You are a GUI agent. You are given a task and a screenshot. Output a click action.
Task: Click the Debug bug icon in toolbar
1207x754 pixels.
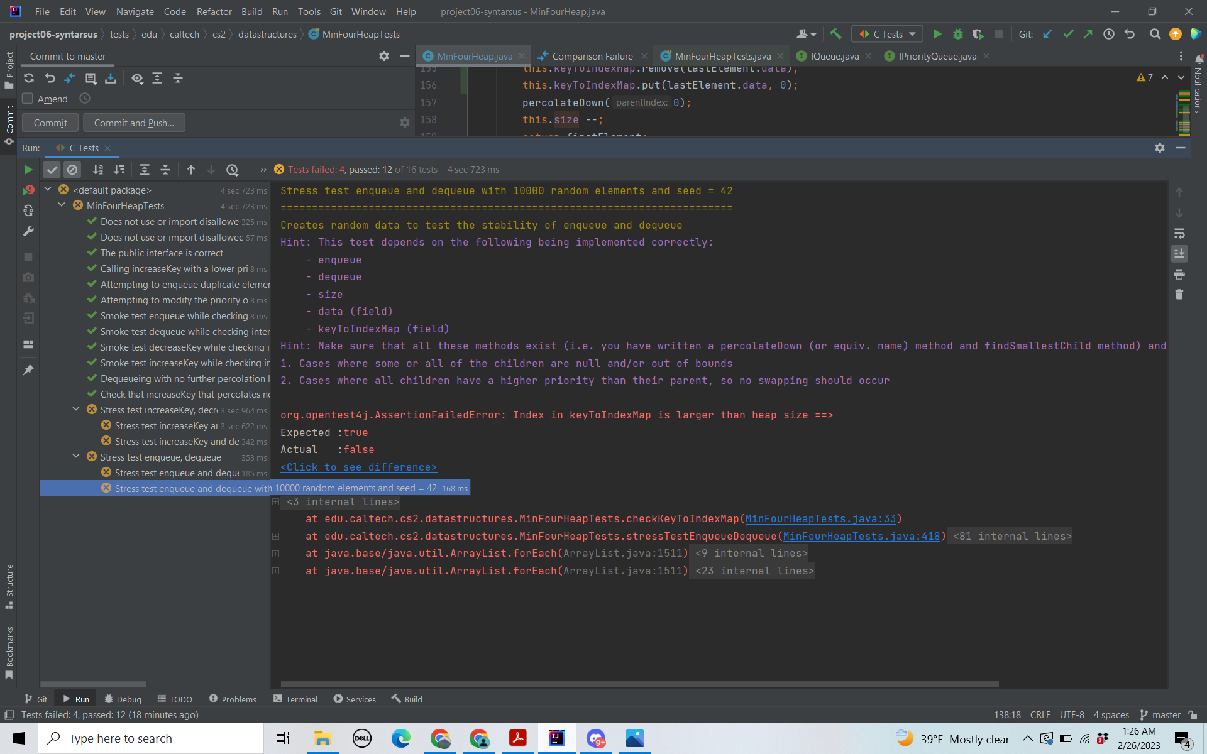(x=958, y=34)
